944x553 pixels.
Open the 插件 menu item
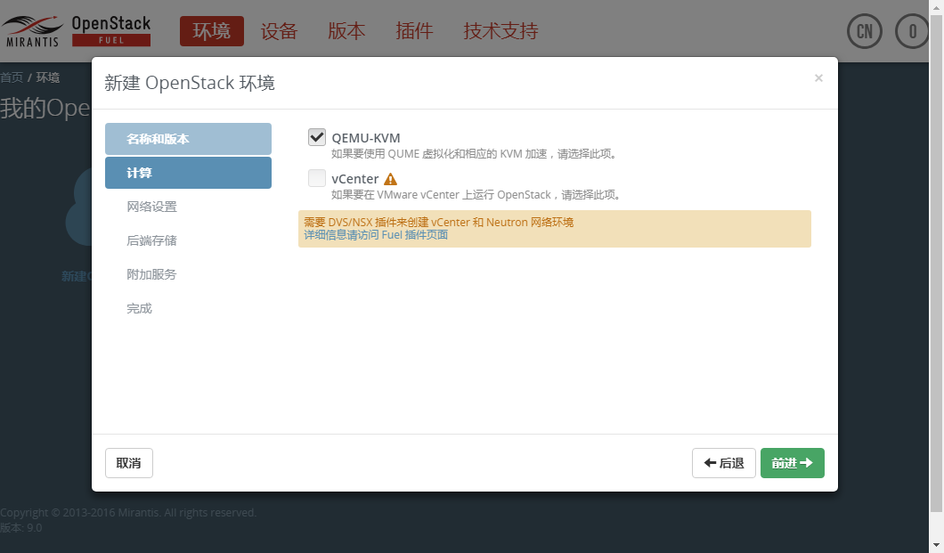414,30
